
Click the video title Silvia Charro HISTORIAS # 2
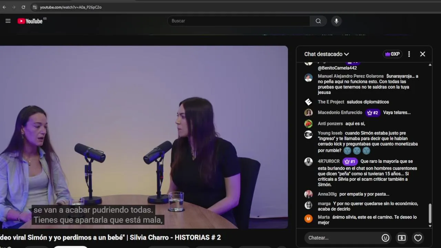[110, 237]
